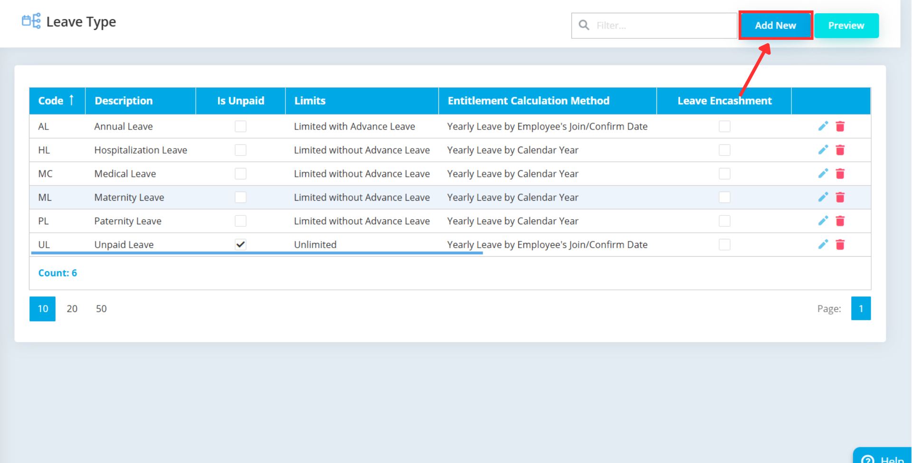The width and height of the screenshot is (912, 463).
Task: Edit the Annual Leave row with pencil icon
Action: click(823, 126)
